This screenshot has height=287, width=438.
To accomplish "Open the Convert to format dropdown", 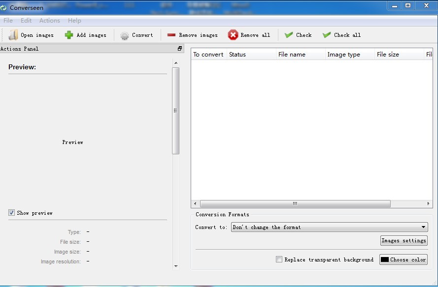I will click(x=329, y=227).
